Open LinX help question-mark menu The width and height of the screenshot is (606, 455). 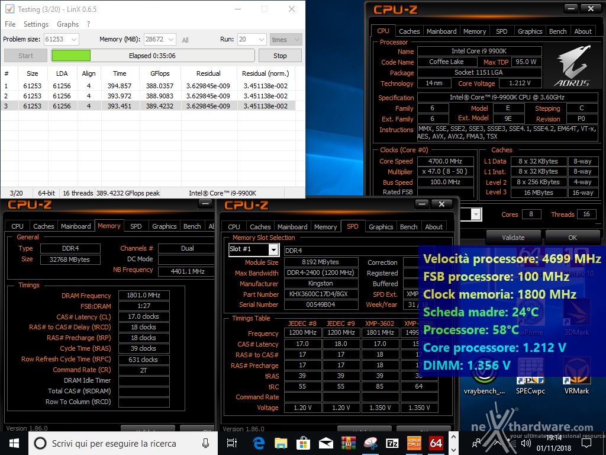[89, 24]
